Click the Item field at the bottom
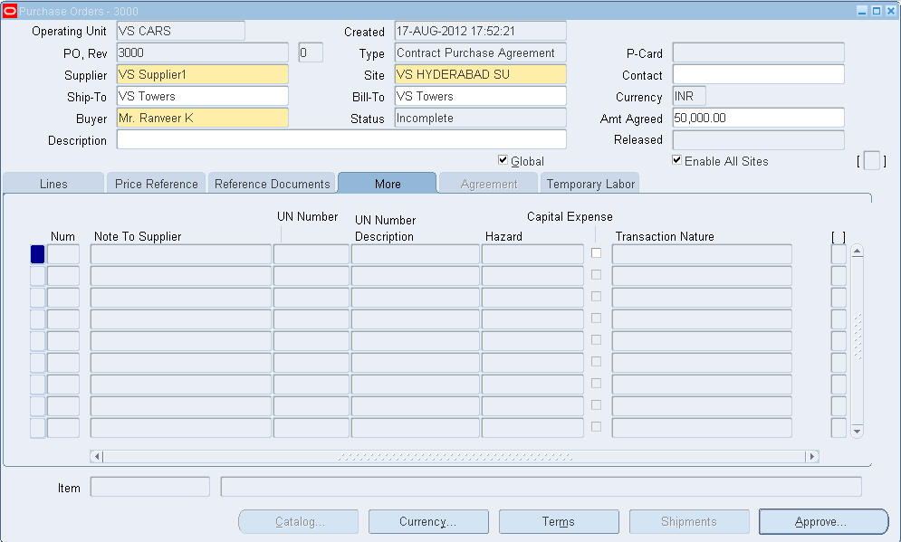This screenshot has width=901, height=542. [149, 488]
